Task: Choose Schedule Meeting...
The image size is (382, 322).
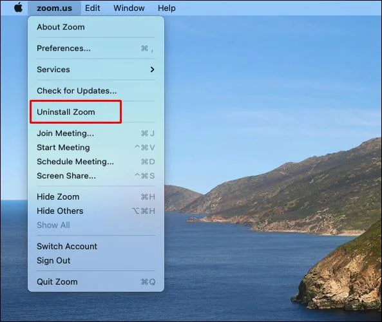Action: coord(96,162)
